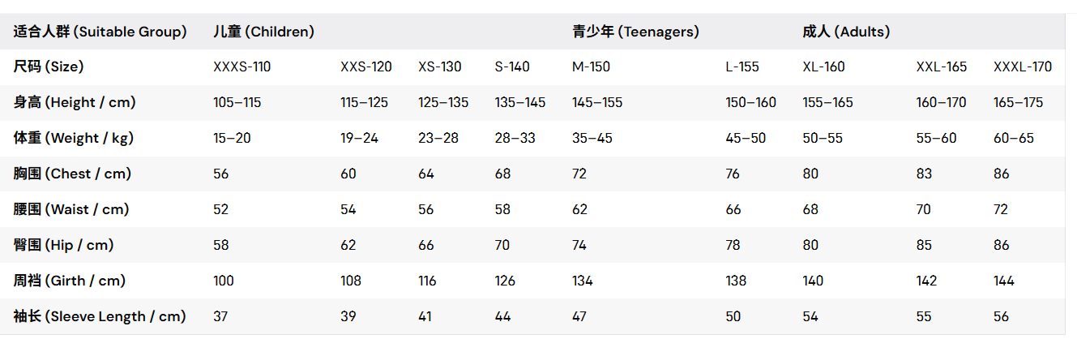The width and height of the screenshot is (1077, 352).
Task: Click the Height / cm row label
Action: (x=75, y=102)
